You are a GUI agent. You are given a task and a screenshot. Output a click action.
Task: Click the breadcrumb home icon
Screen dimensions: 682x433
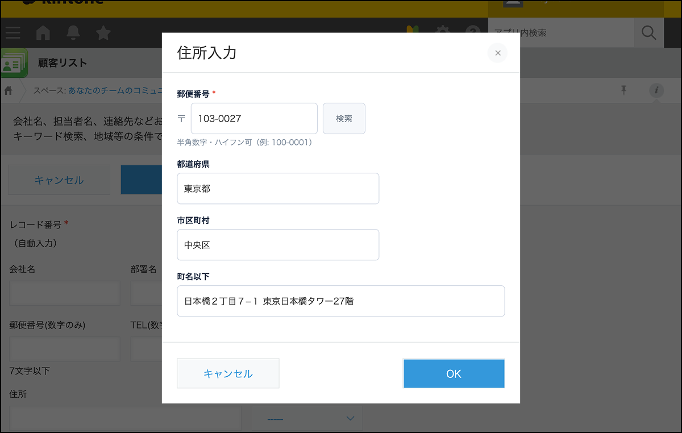click(x=9, y=90)
